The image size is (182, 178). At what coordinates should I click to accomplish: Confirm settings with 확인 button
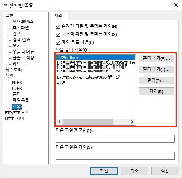tap(104, 171)
